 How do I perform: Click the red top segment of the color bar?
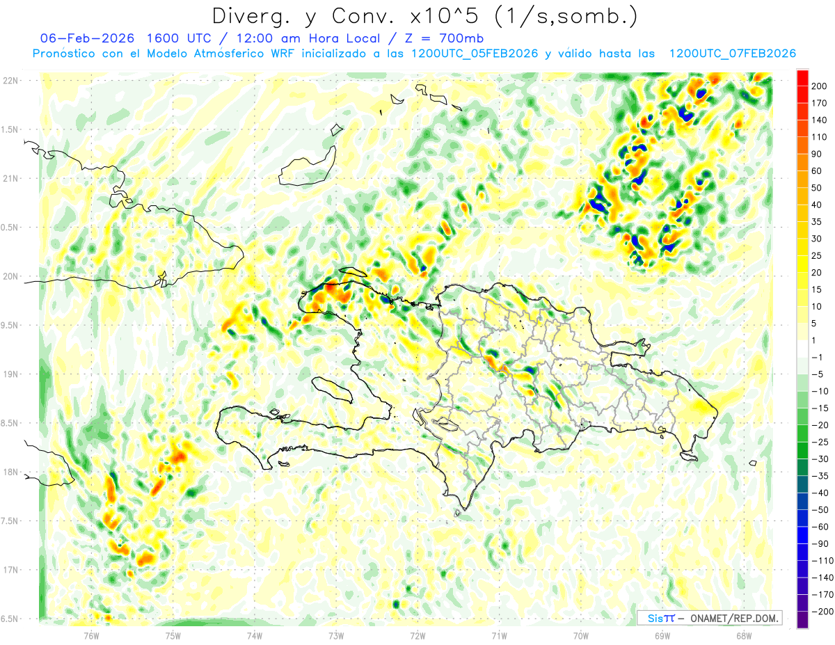point(802,77)
